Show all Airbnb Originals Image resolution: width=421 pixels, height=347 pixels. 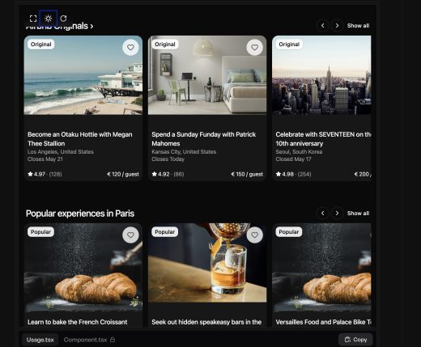358,26
